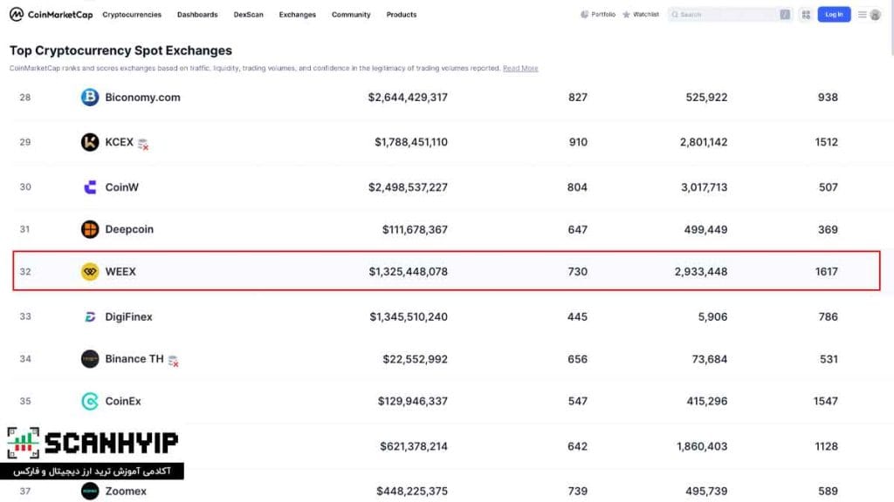Screen dimensions: 894x502
Task: Open the CoinEx exchange name
Action: [123, 401]
